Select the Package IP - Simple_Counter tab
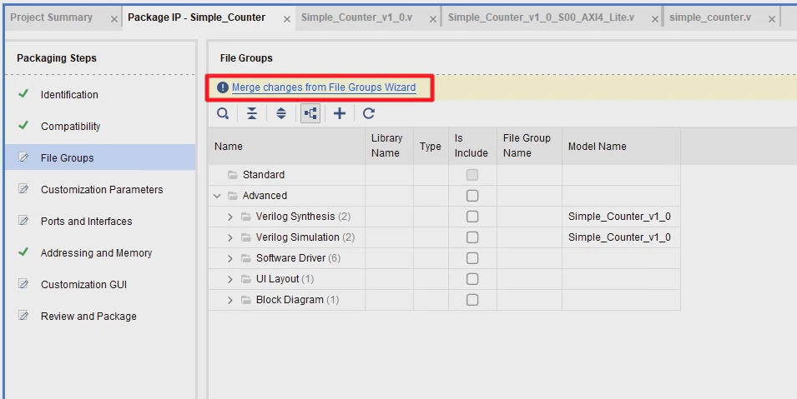 196,17
